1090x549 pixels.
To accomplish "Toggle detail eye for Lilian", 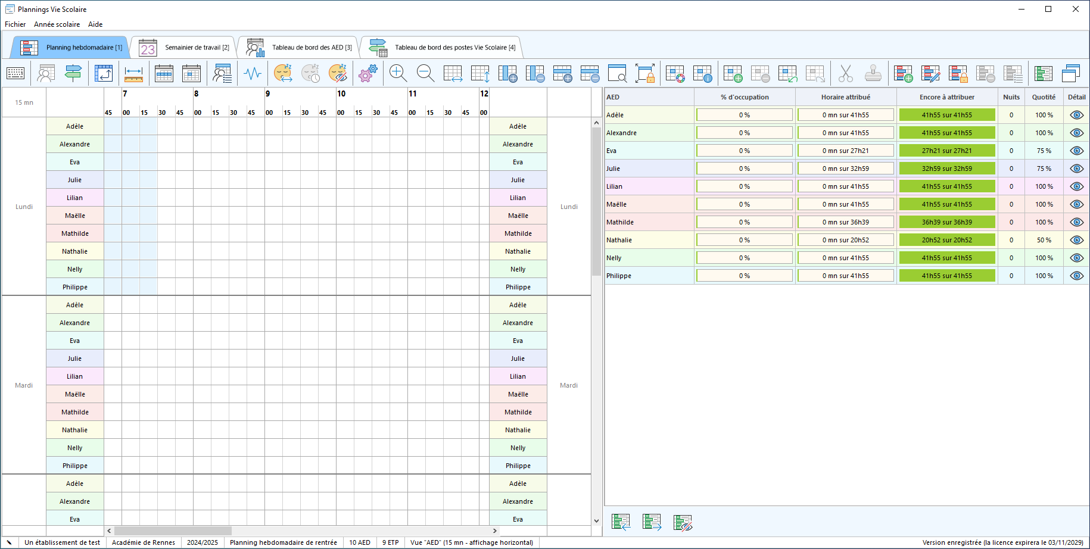I will click(1076, 186).
